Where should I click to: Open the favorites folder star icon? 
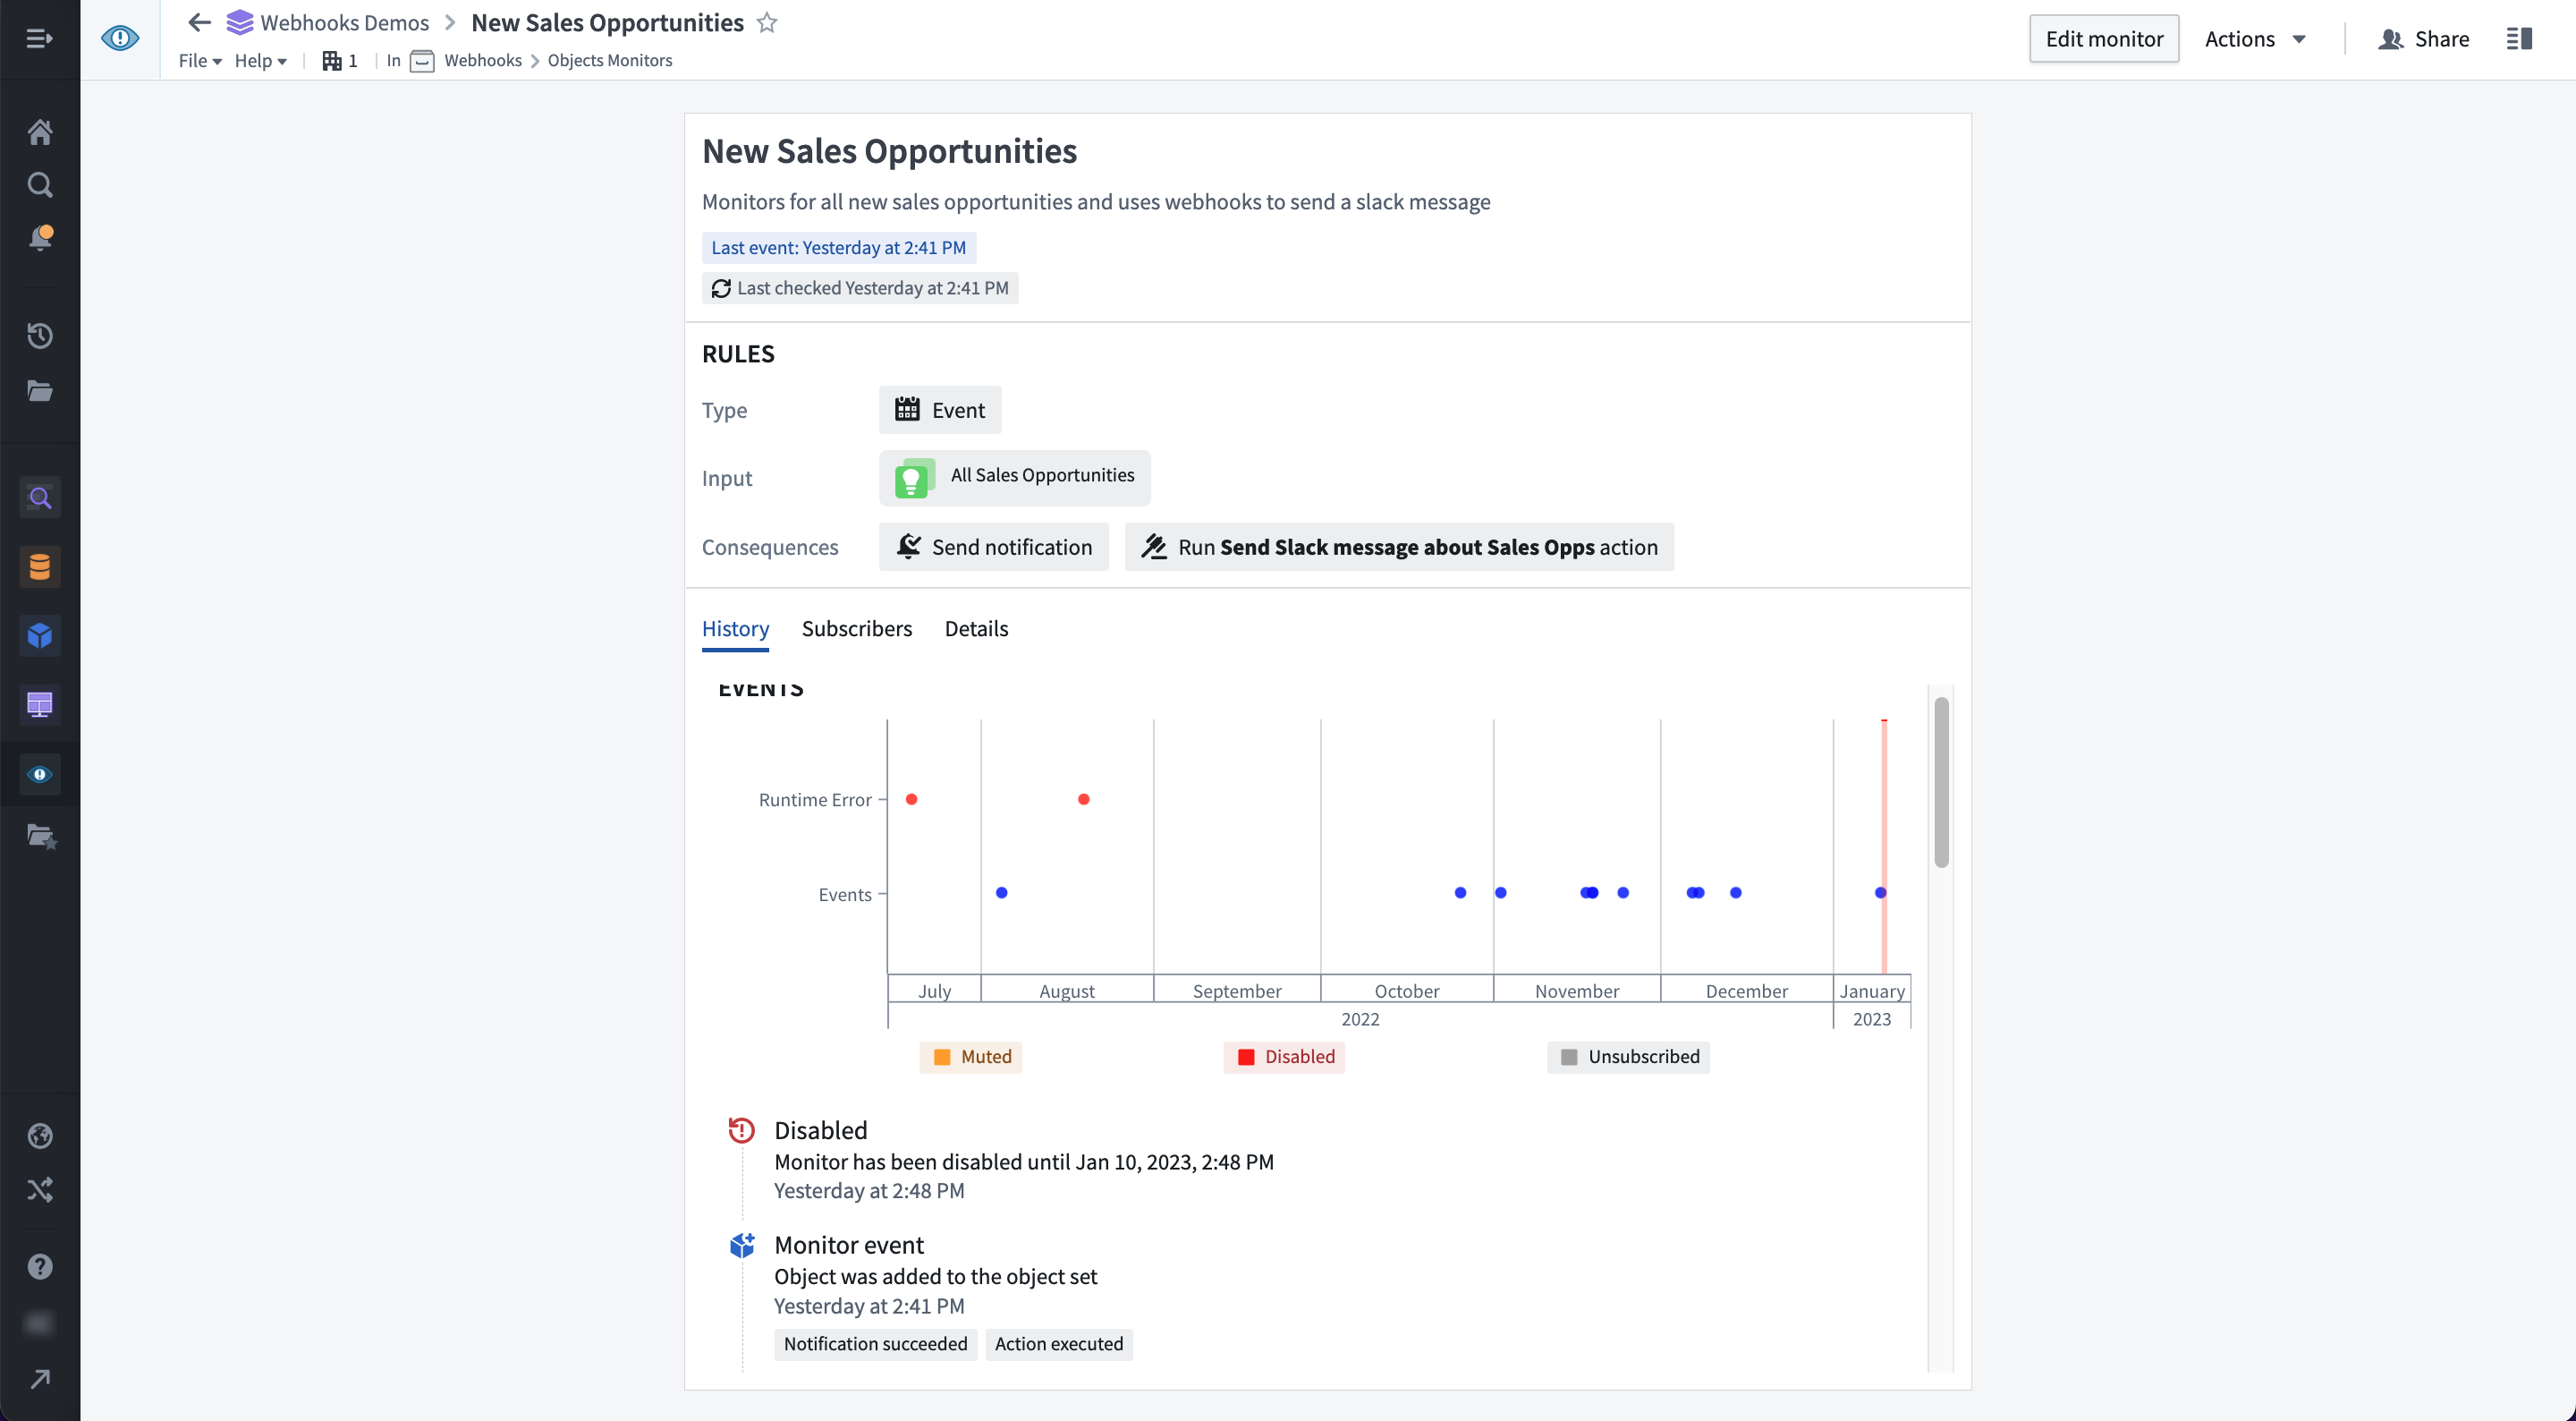click(x=41, y=837)
